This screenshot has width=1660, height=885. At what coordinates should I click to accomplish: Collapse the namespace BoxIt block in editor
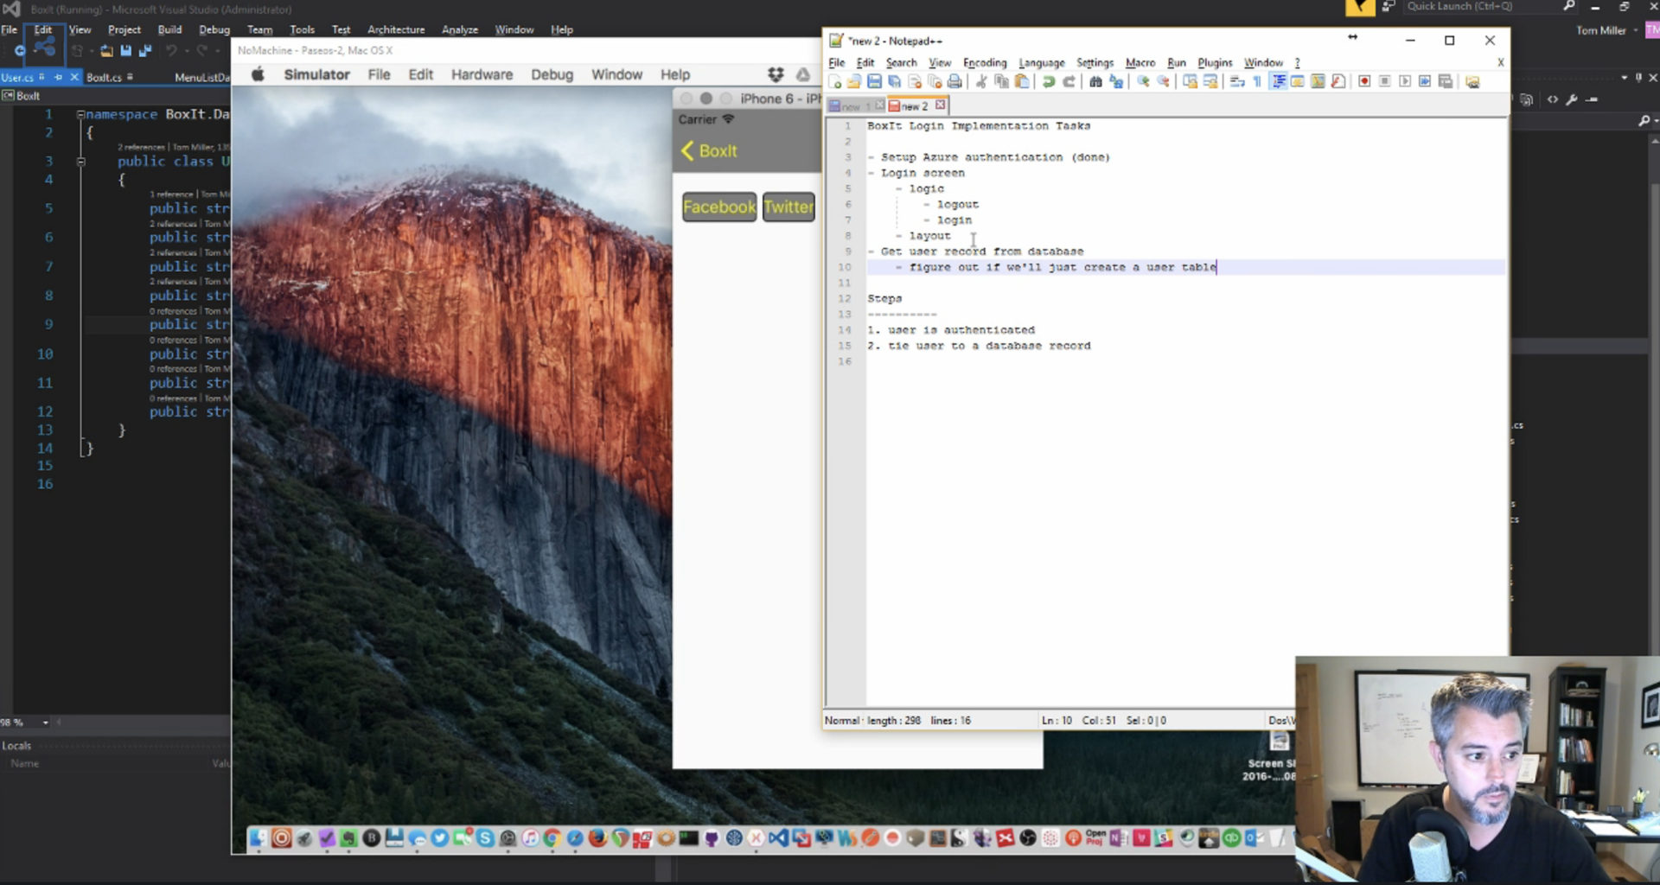click(80, 114)
